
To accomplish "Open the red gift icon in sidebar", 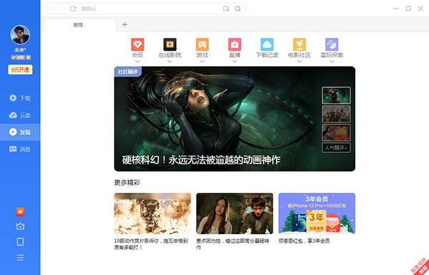I will pyautogui.click(x=20, y=211).
